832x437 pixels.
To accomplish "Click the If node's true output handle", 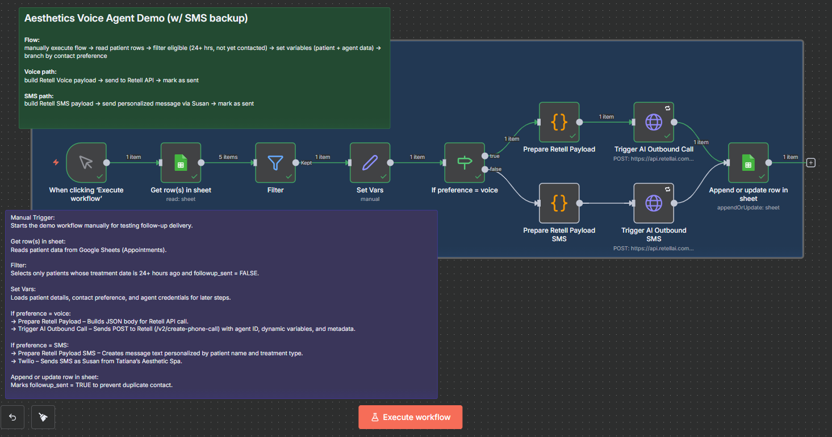I will (484, 156).
